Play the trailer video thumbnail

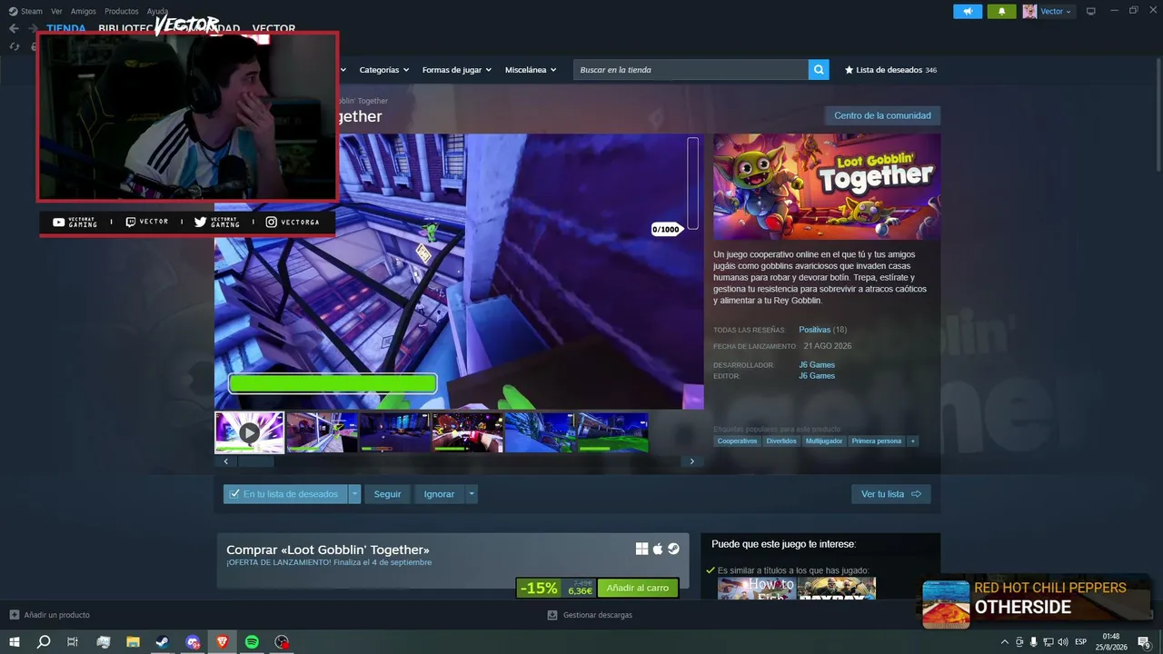249,432
